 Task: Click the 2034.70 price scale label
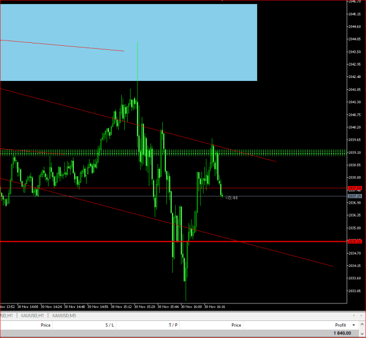[x=354, y=253]
